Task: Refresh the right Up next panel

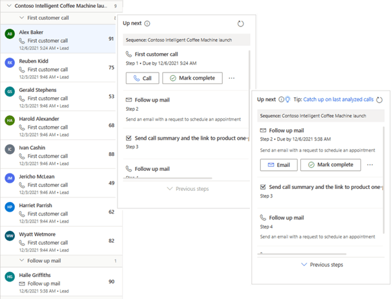Action: [380, 100]
